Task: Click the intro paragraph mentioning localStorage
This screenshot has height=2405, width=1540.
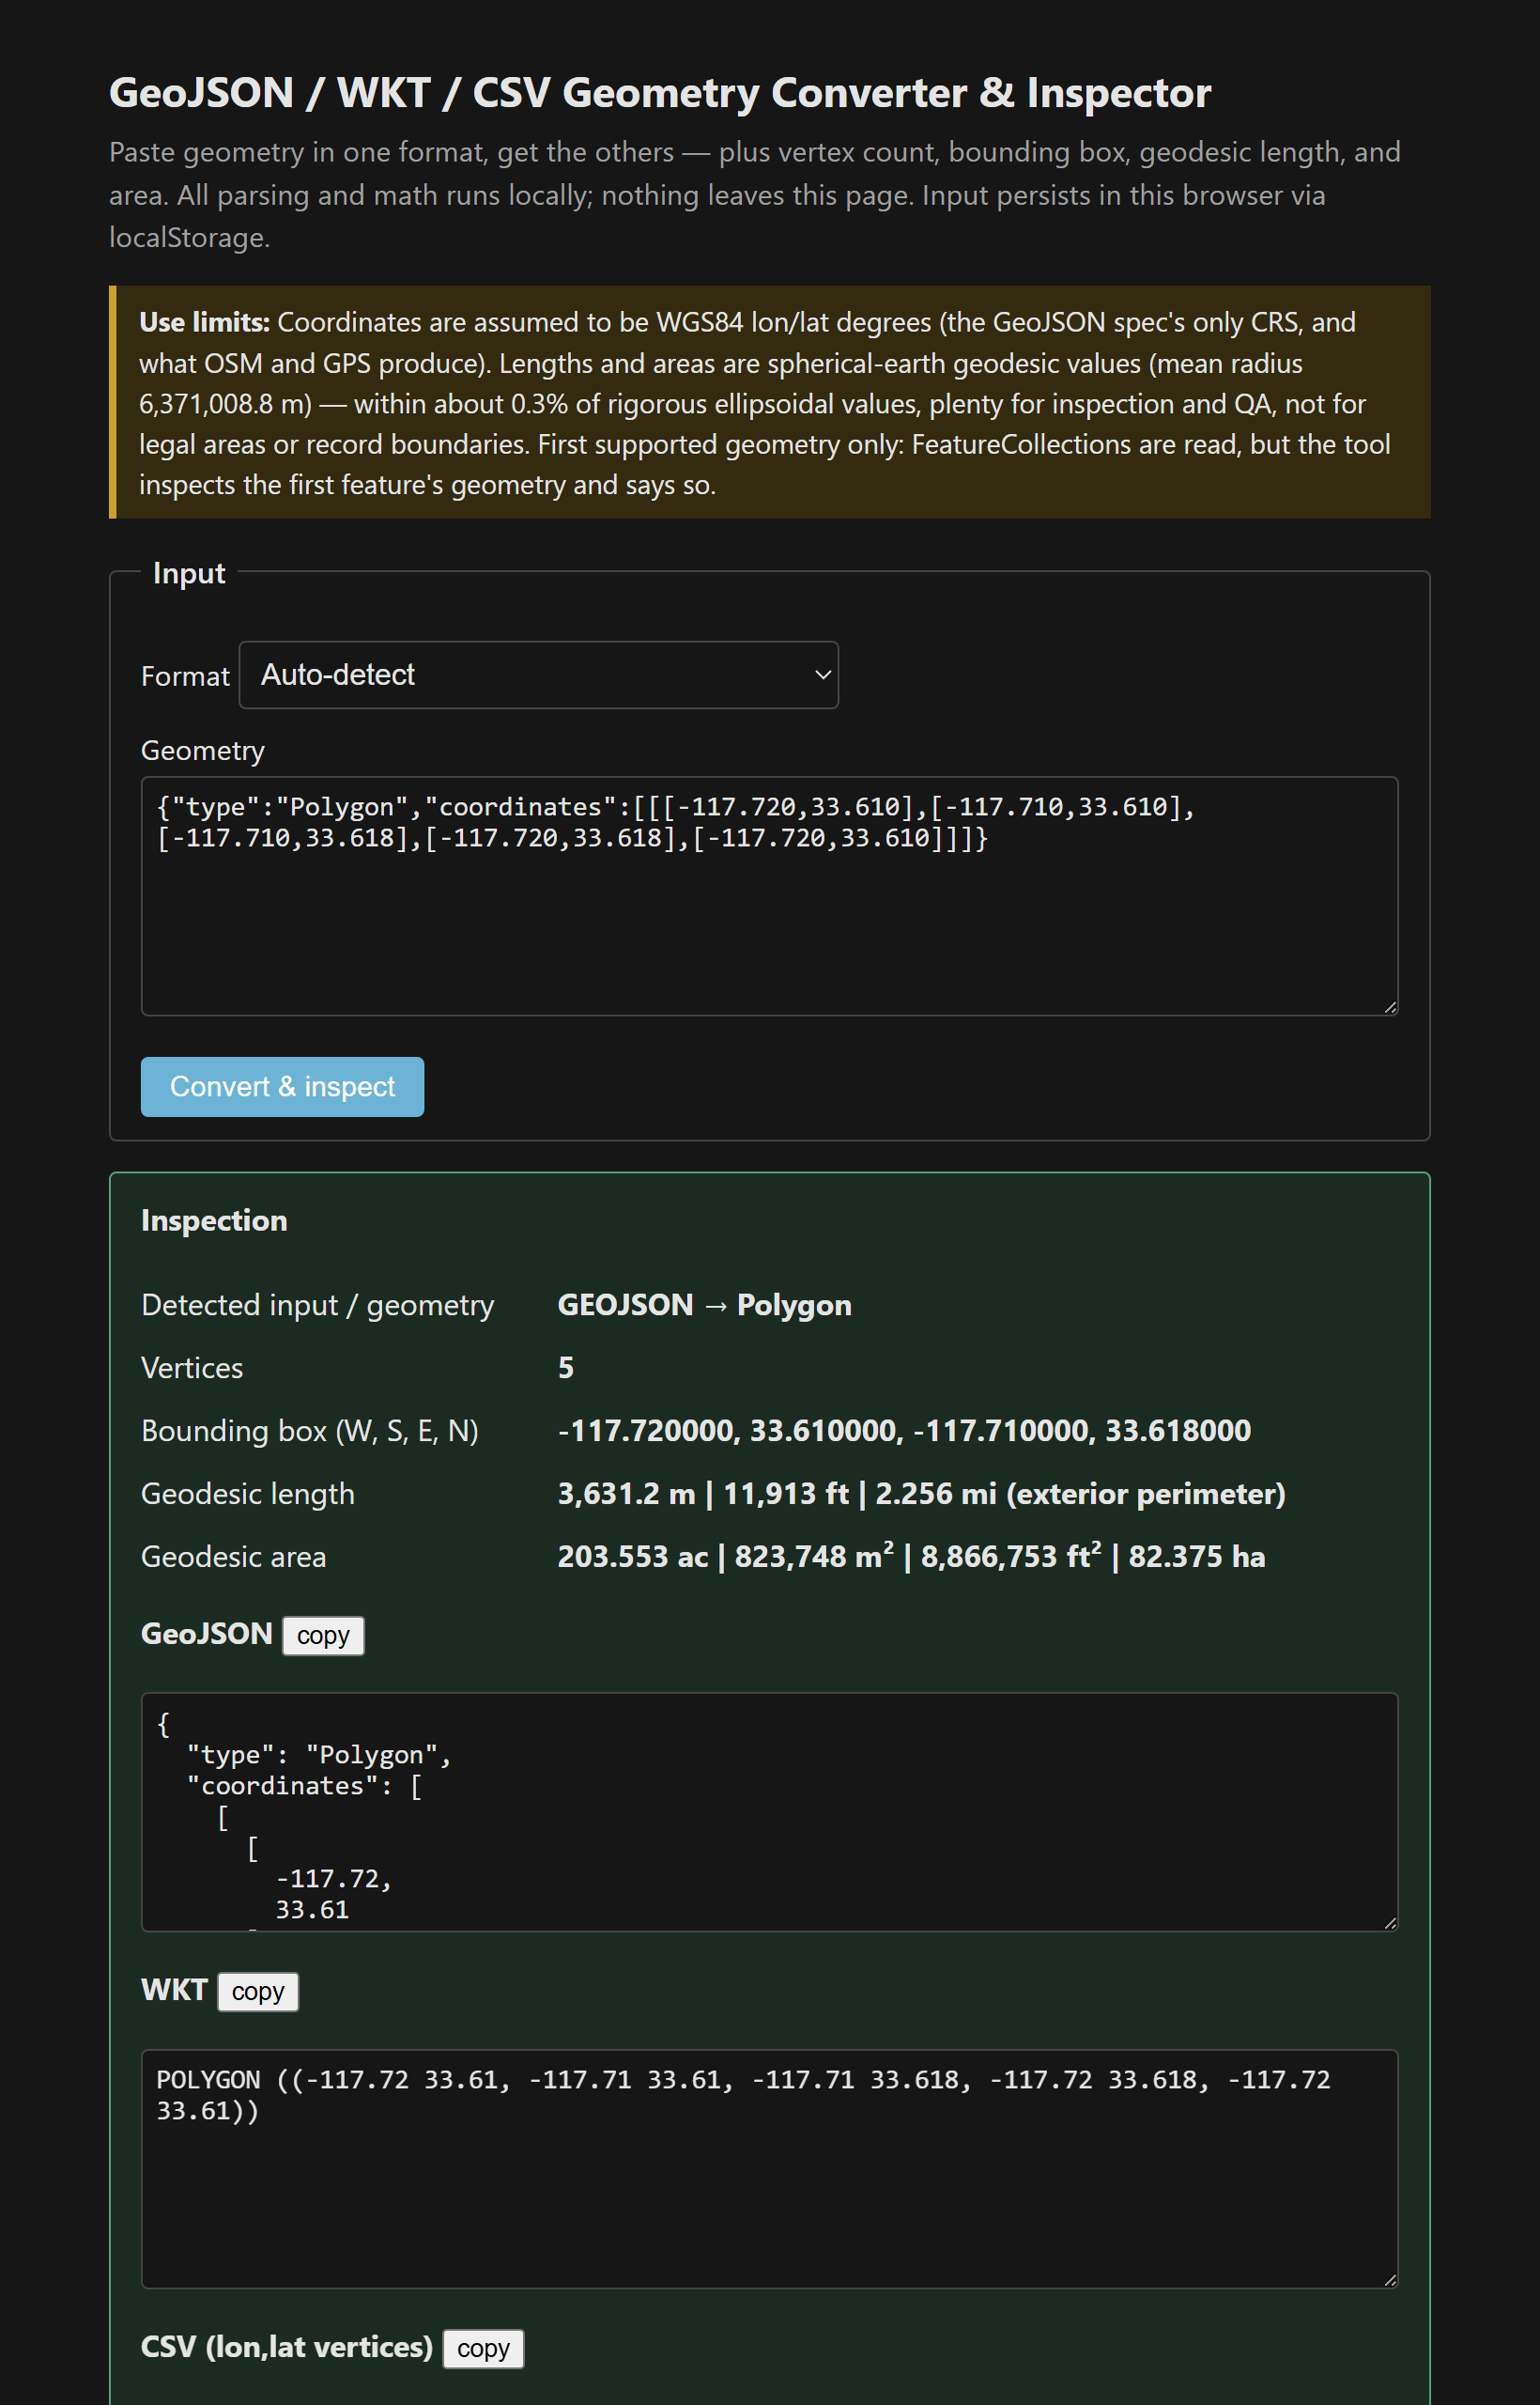Action: 754,195
